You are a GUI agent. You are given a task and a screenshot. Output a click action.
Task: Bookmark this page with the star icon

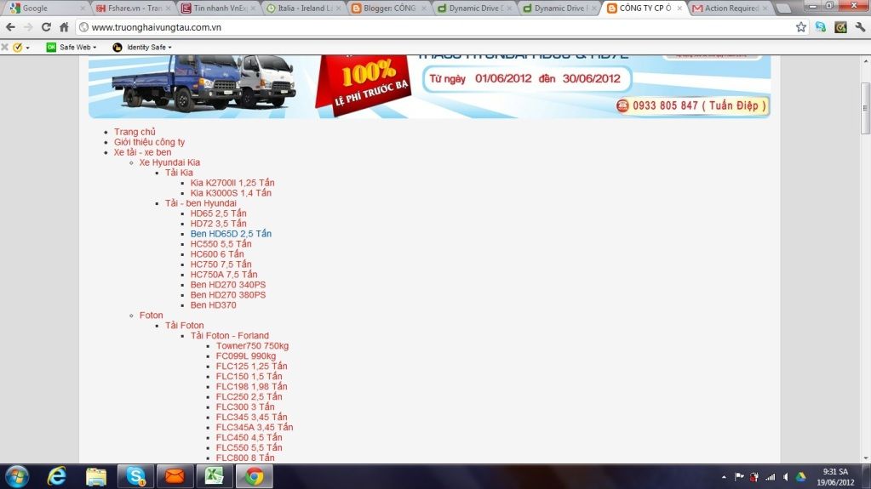pos(800,27)
